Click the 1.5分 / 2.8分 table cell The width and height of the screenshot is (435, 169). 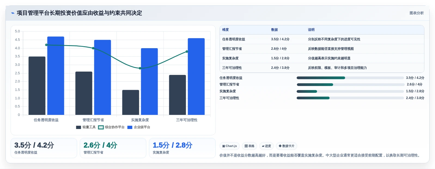point(280,59)
